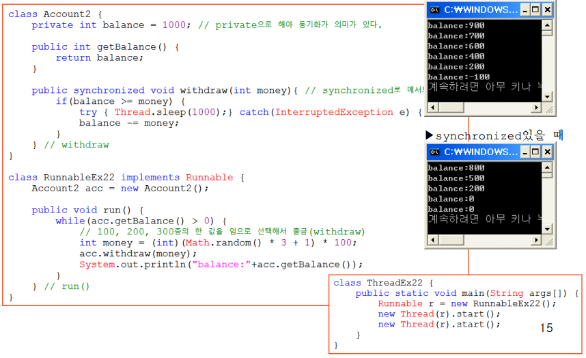The height and width of the screenshot is (358, 586).
Task: Click the "// withdraw" closing comment
Action: (76, 145)
